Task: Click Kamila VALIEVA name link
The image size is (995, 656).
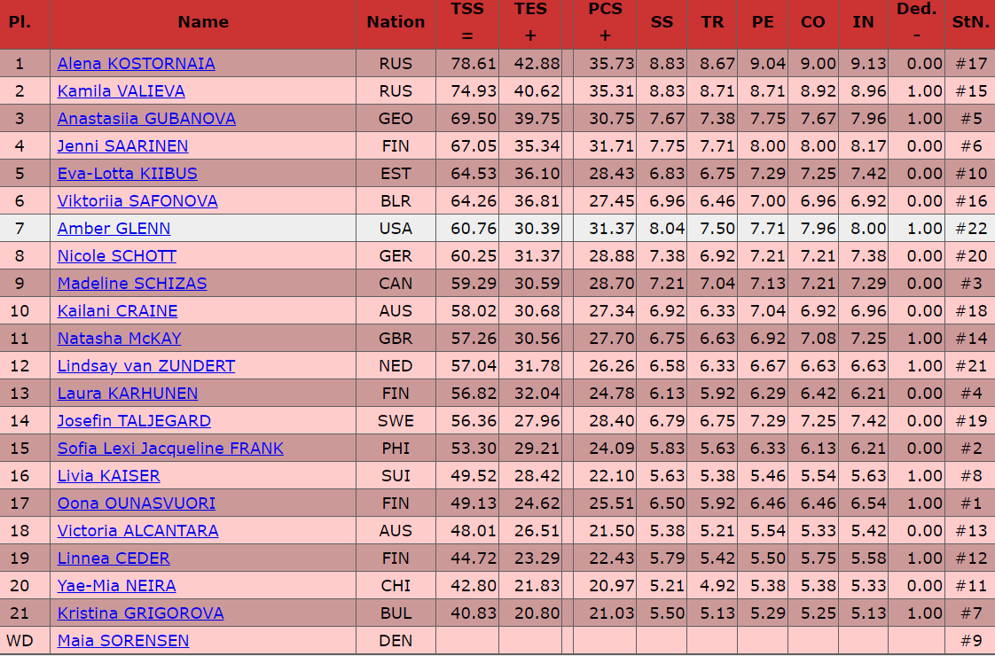Action: [121, 91]
